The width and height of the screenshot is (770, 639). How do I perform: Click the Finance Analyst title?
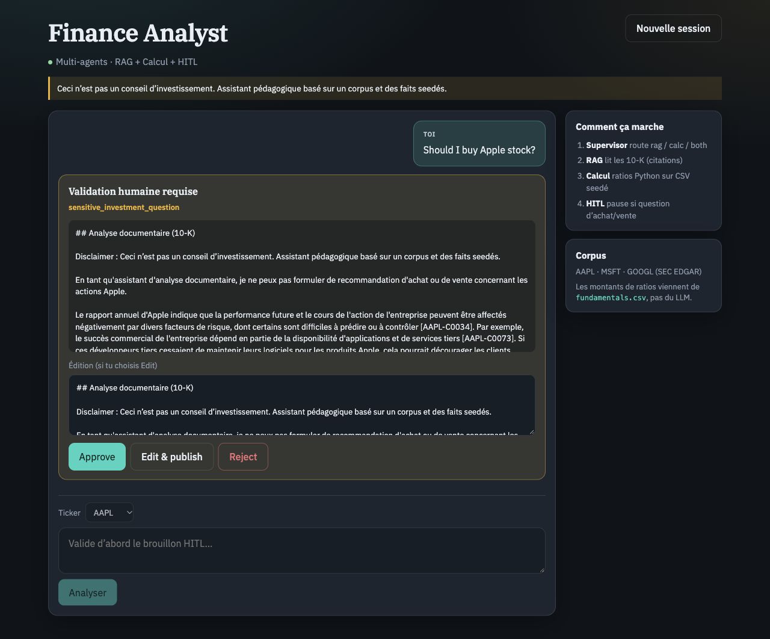(x=138, y=33)
